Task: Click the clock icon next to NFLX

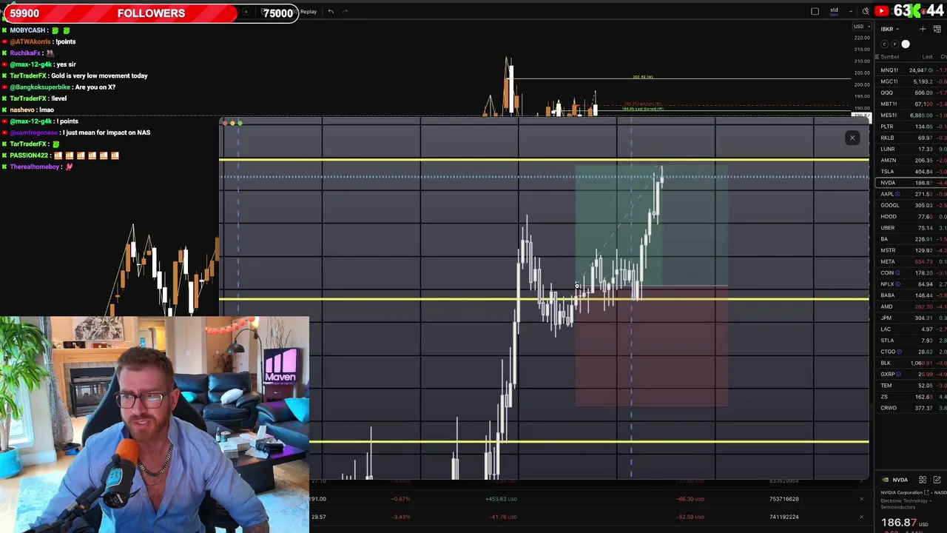Action: coord(898,284)
